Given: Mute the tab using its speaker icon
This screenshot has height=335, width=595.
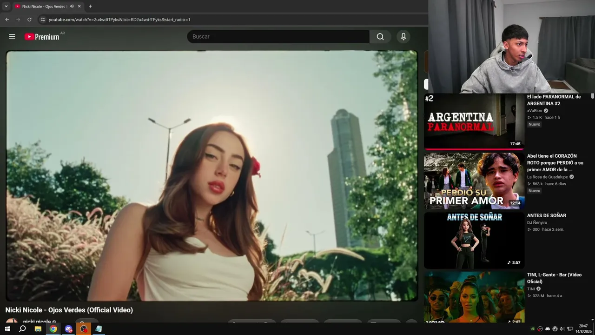Looking at the screenshot, I should [x=72, y=7].
